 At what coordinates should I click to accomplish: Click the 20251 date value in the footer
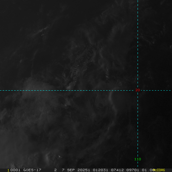84,170
